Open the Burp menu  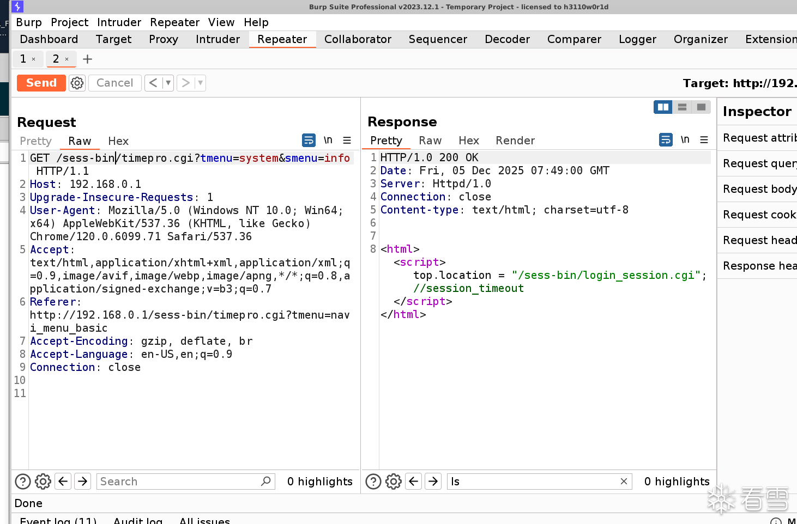point(29,22)
